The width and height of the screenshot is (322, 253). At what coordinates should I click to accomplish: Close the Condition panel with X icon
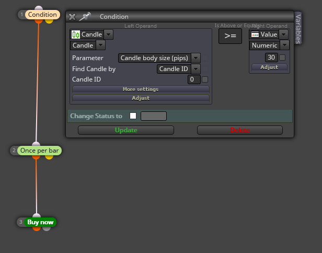click(x=72, y=17)
